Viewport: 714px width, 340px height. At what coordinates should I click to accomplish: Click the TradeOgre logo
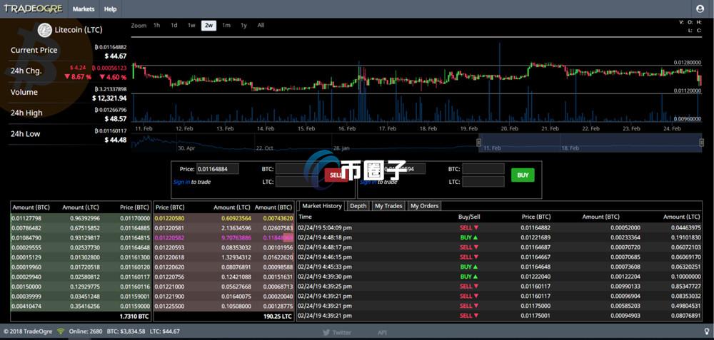34,9
